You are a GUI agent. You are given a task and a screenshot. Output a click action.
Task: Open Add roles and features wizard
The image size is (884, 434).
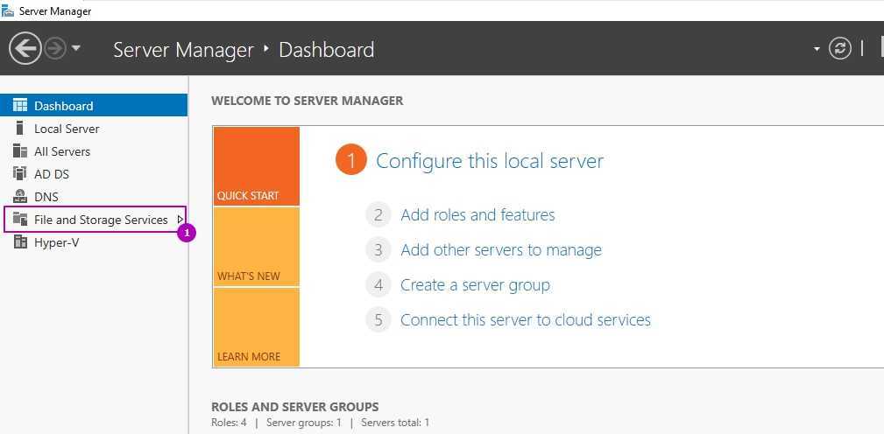pyautogui.click(x=477, y=214)
